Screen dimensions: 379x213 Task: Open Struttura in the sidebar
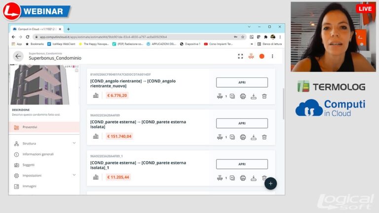[29, 143]
